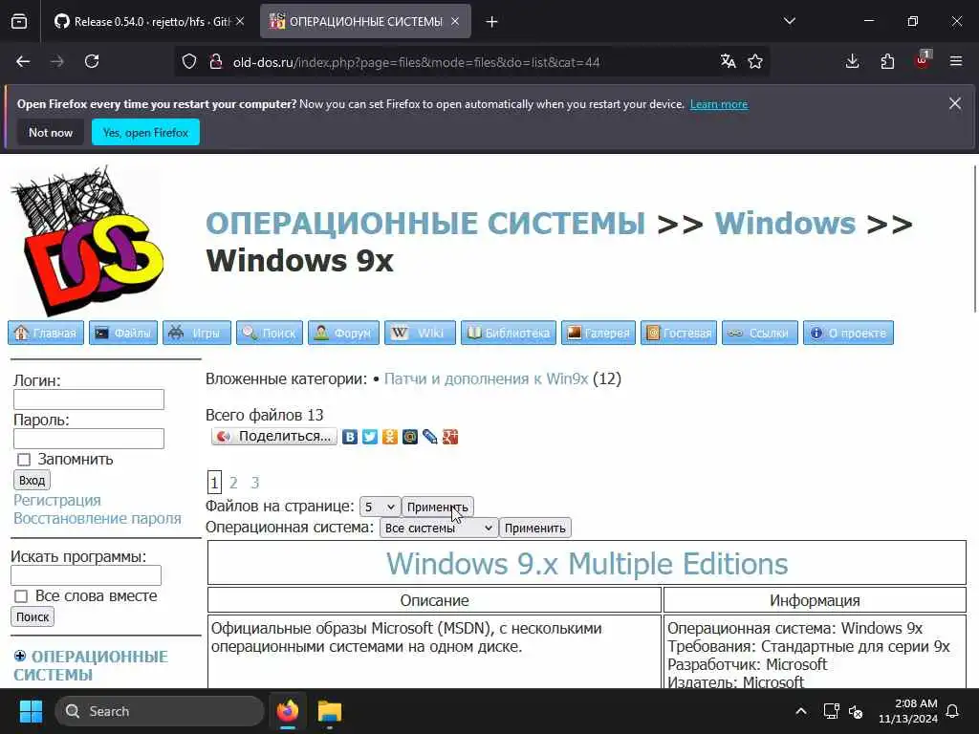Open Форум navigation menu item
This screenshot has width=979, height=734.
[x=343, y=333]
